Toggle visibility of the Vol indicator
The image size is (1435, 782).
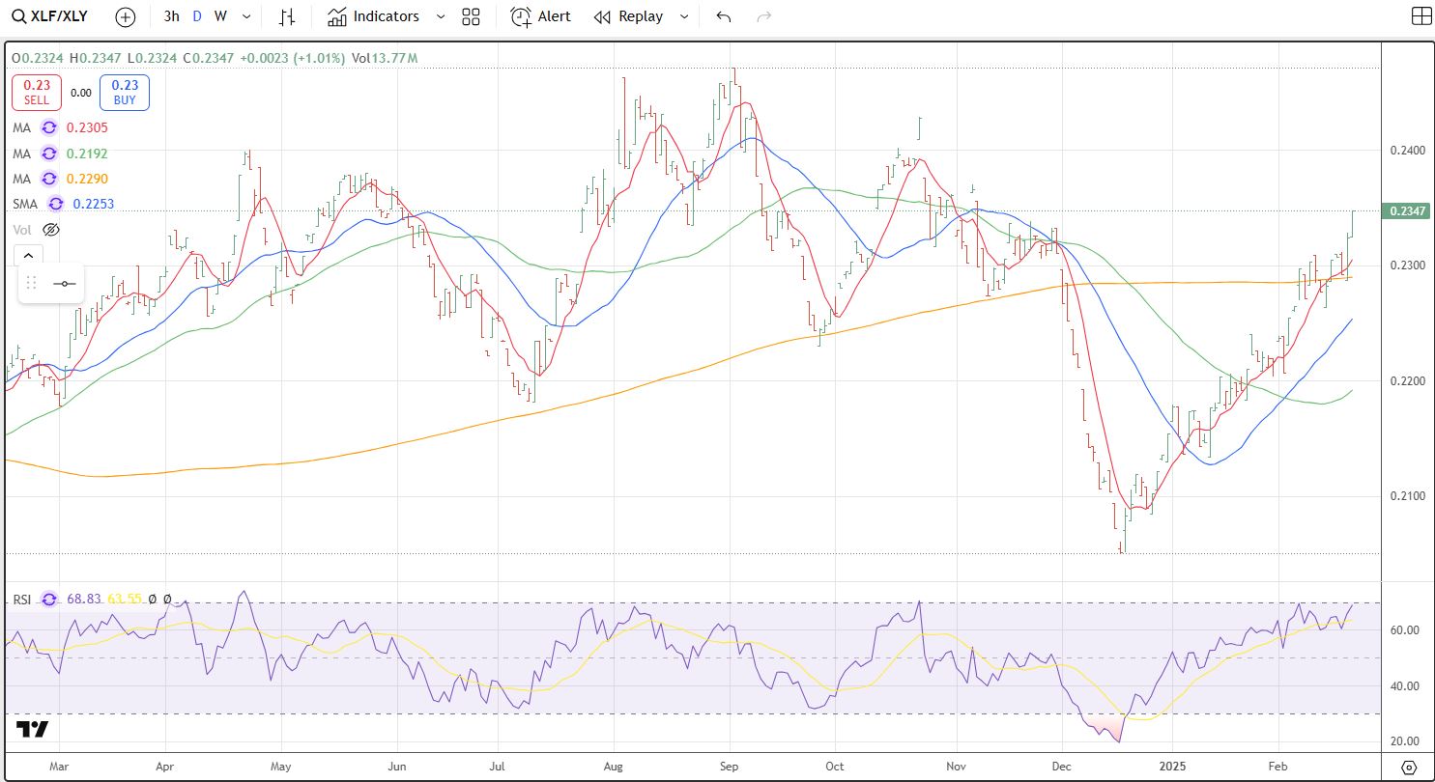click(52, 229)
